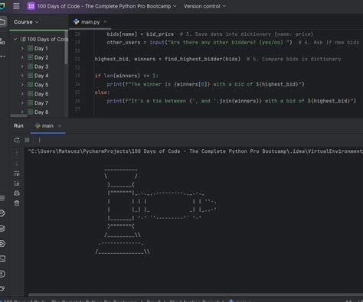
Task: Click the Python icon on the main run tab
Action: tap(38, 125)
